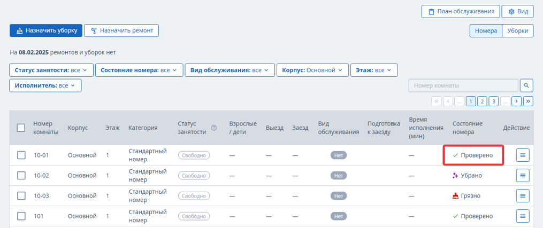Switch to Номера tab
The width and height of the screenshot is (543, 228).
point(486,31)
